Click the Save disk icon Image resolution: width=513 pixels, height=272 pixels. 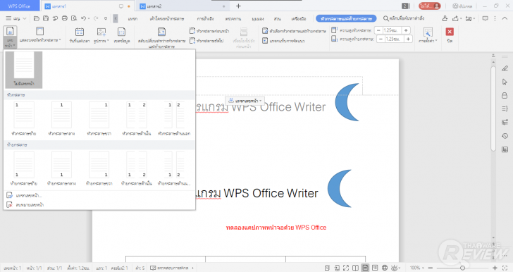[x=46, y=18]
